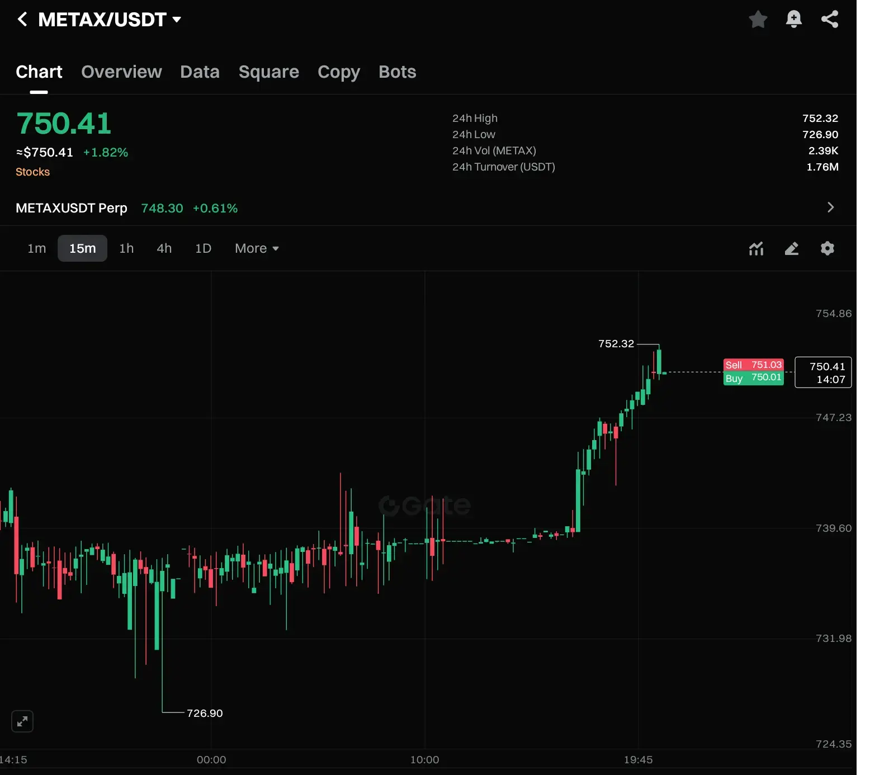Click the 24h Turnover value 1.76M

[x=822, y=167]
